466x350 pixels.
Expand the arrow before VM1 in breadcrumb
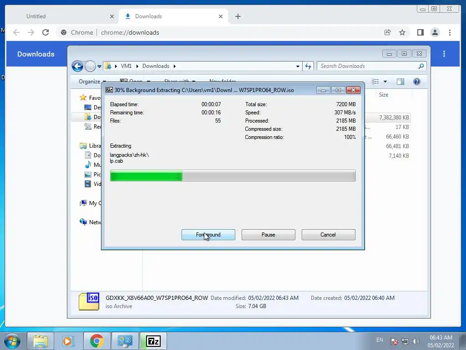point(116,66)
